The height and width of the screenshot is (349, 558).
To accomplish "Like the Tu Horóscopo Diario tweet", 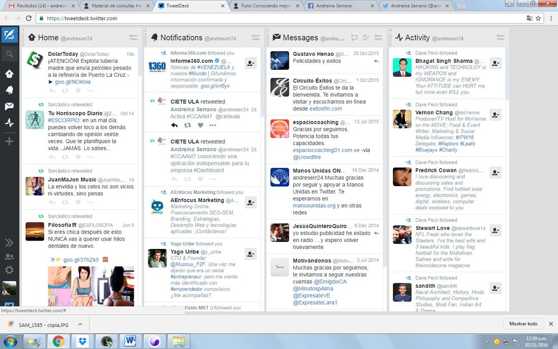I will pos(78,157).
